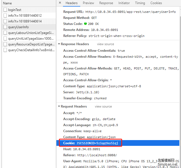Viewport: 181px width, 168px height.
Task: Collapse the Request Headers section
Action: (59, 106)
